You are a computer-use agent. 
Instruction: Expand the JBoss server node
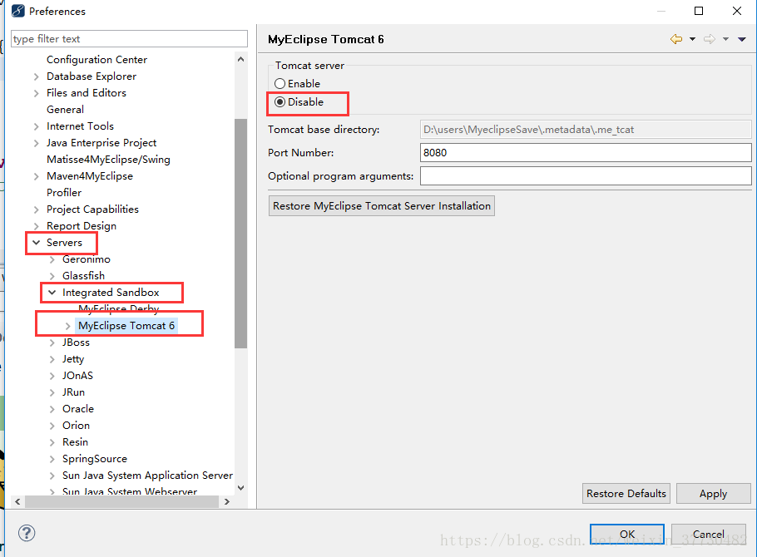pyautogui.click(x=52, y=343)
